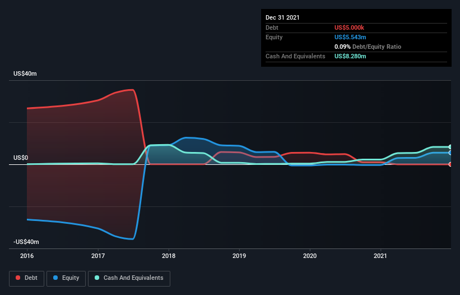Click the US$40m y-axis label
Viewport: 460px width, 295px height.
[25, 73]
